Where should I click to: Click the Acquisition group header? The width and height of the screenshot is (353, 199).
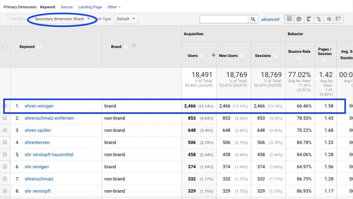click(x=194, y=34)
